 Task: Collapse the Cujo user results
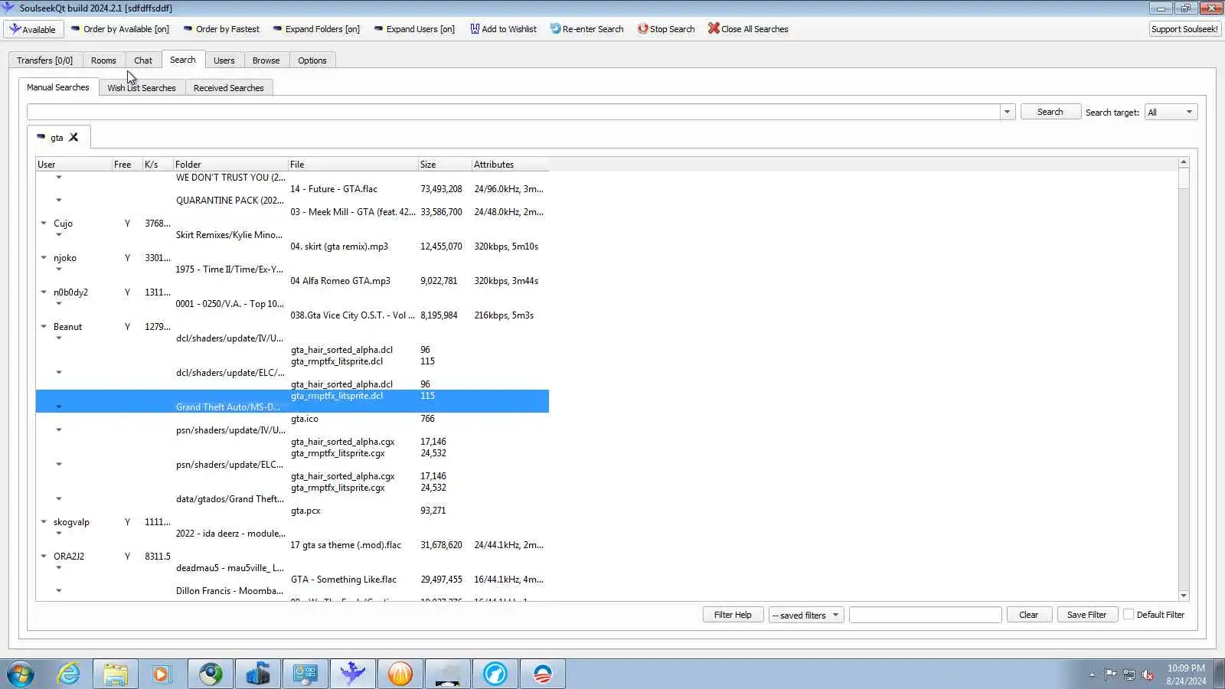44,224
